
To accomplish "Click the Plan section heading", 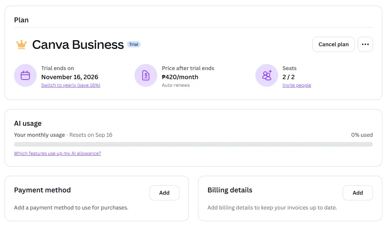I will pyautogui.click(x=22, y=20).
